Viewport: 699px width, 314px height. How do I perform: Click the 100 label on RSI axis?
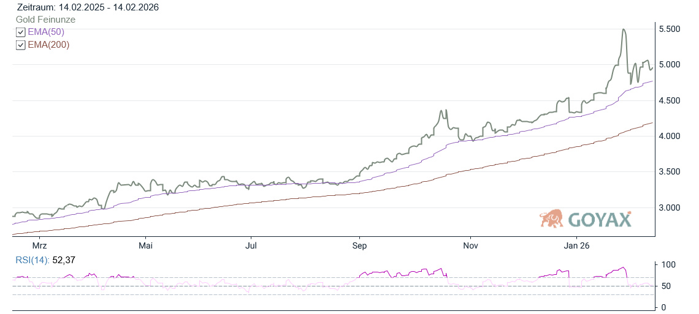point(668,265)
